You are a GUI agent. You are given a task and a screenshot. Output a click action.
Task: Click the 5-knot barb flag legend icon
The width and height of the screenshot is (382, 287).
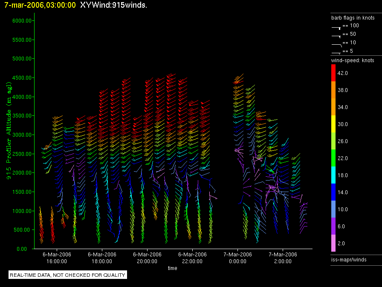pos(336,52)
